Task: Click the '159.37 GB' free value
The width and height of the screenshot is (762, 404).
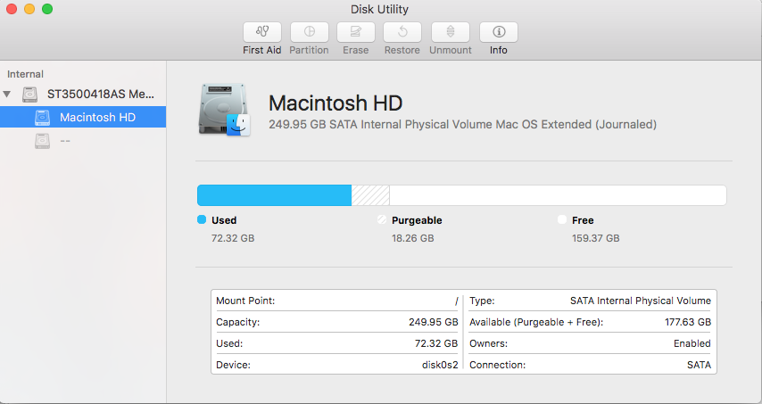Action: click(x=596, y=238)
